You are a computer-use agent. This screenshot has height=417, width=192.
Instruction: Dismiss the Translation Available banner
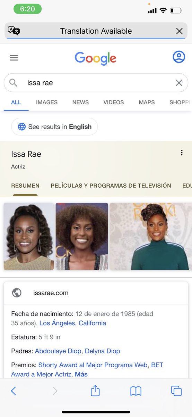tap(179, 31)
